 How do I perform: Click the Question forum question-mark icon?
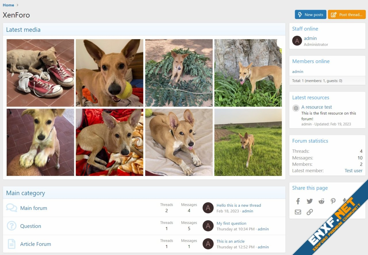(x=11, y=226)
